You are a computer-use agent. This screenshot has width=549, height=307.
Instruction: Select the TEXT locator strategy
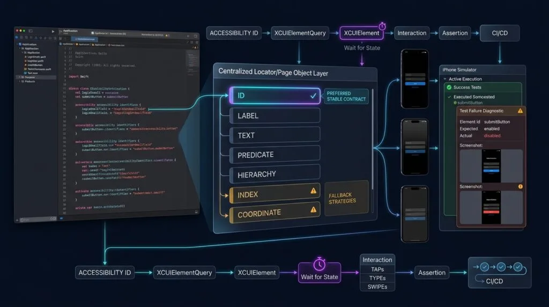point(275,135)
